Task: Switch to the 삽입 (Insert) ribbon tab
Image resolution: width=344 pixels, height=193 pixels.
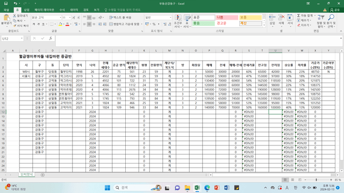Action: [26, 10]
